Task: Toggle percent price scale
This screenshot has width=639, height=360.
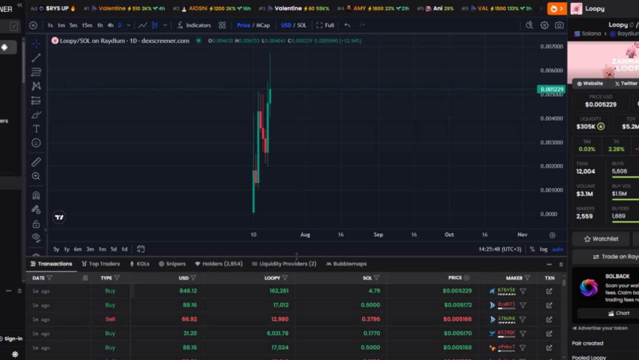Action: point(532,249)
